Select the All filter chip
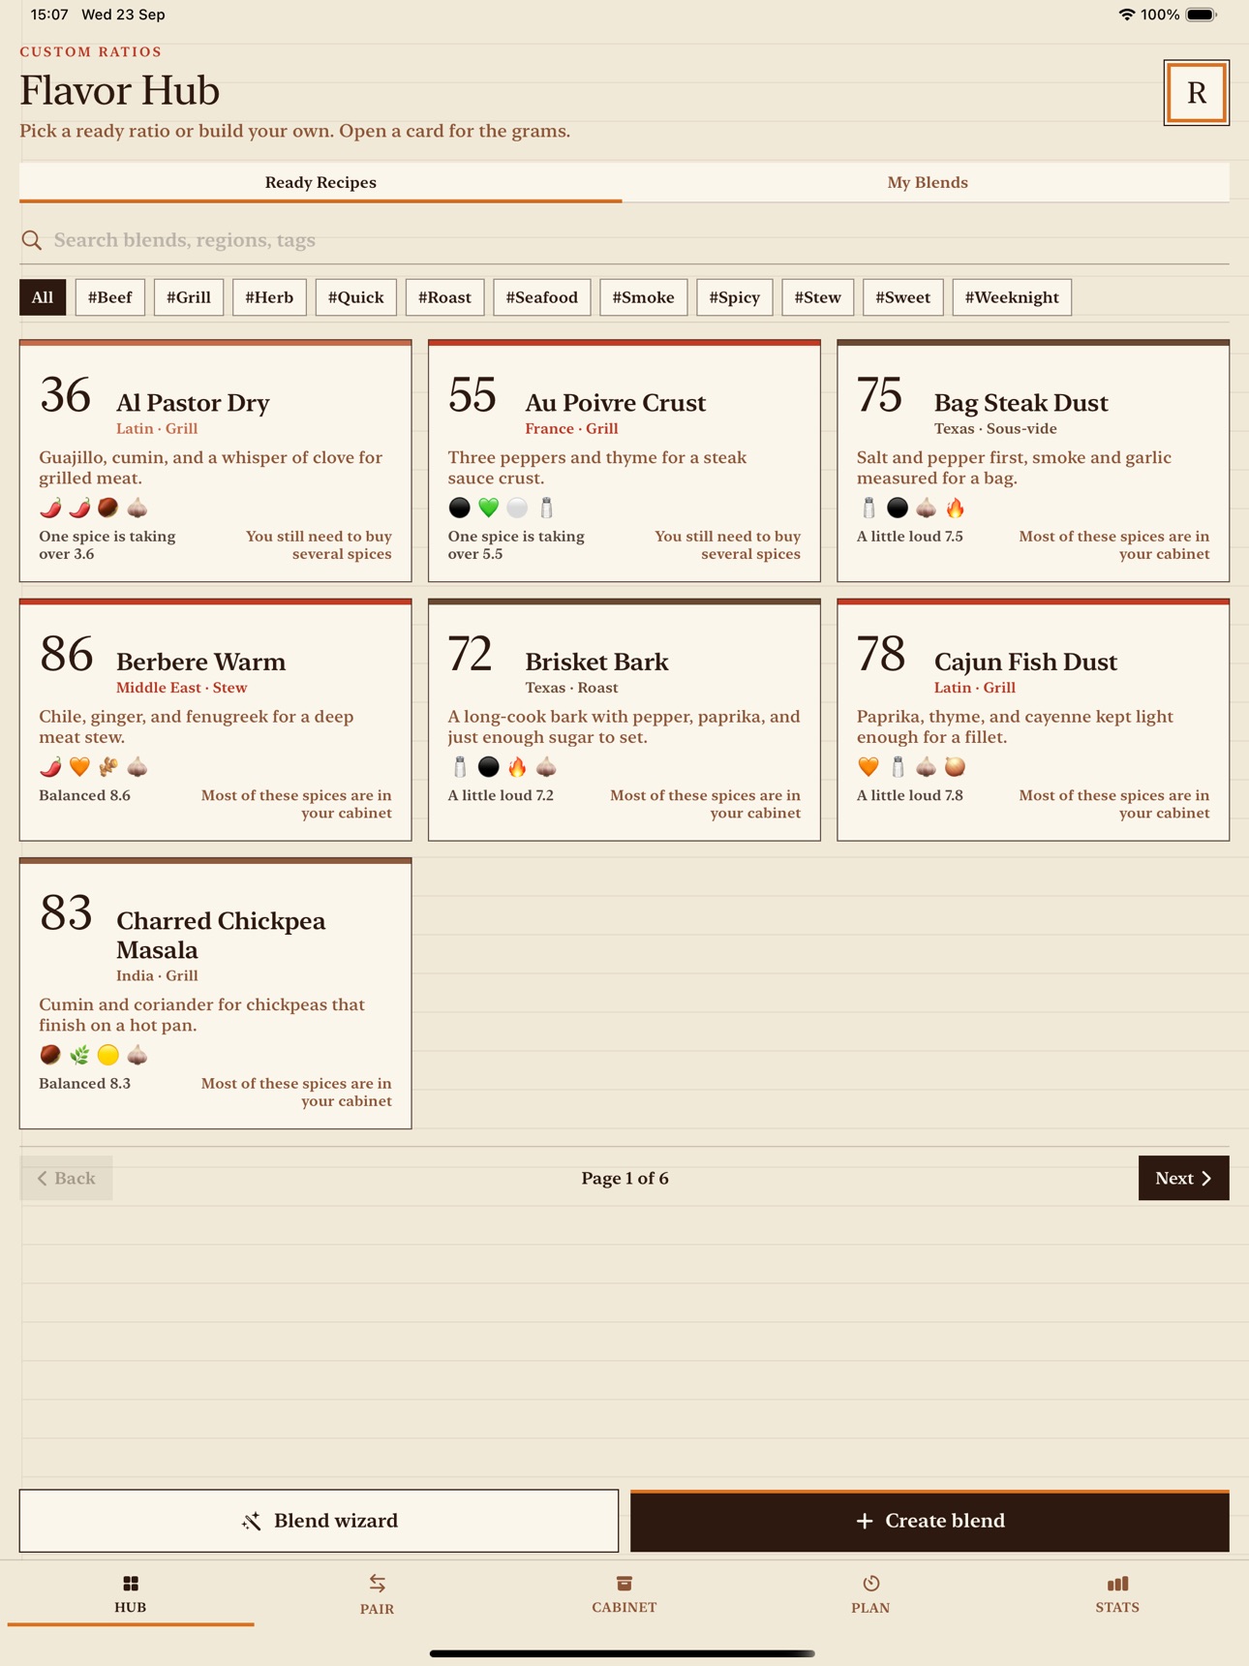Screen dimensions: 1249x1666 pyautogui.click(x=43, y=297)
